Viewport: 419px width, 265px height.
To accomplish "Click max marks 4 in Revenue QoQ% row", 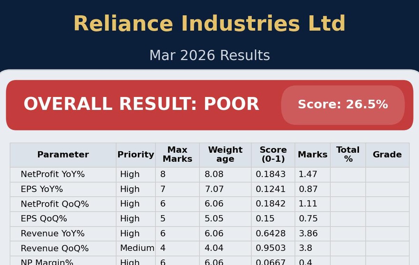I will (163, 248).
